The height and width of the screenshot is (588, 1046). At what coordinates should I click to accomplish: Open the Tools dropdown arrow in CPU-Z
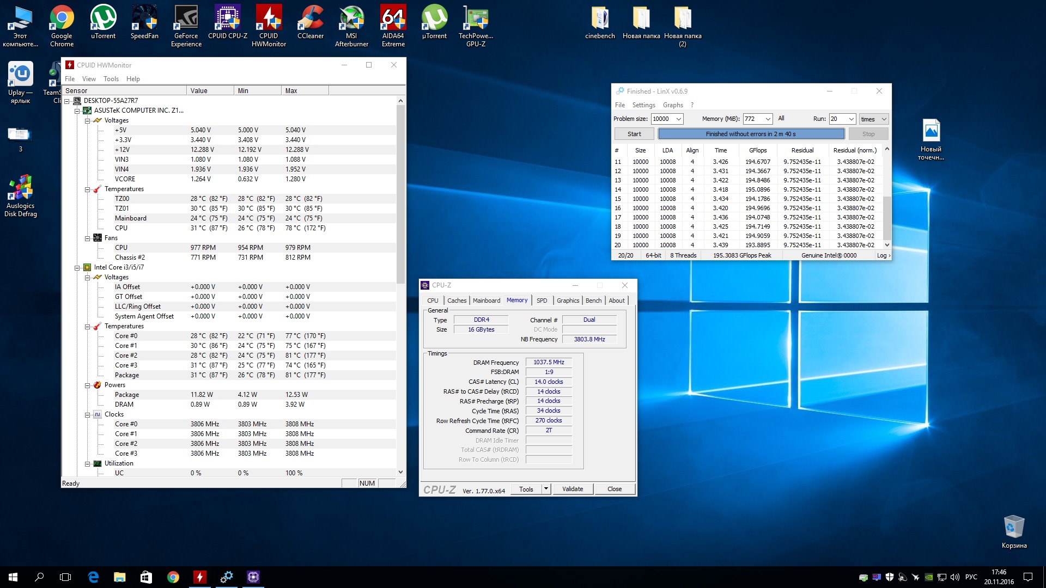pyautogui.click(x=546, y=489)
